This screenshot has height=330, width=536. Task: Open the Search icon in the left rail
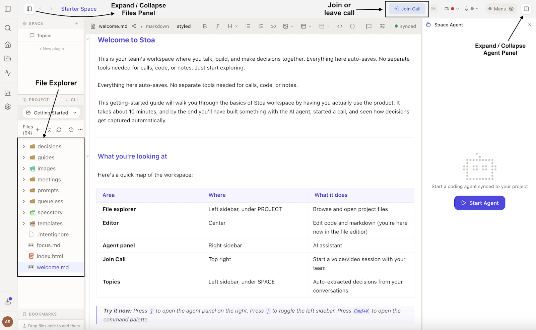7,28
